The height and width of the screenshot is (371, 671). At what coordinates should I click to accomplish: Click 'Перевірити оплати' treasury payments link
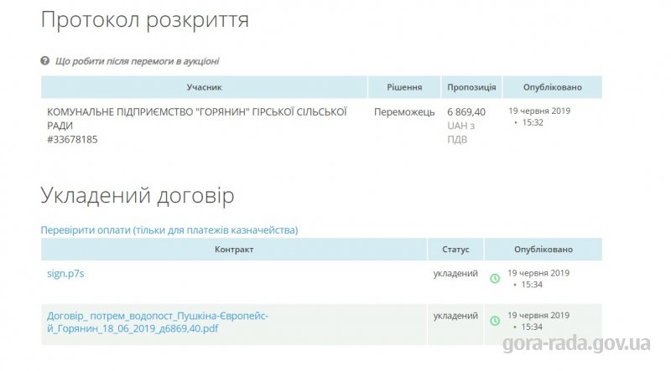(x=169, y=230)
